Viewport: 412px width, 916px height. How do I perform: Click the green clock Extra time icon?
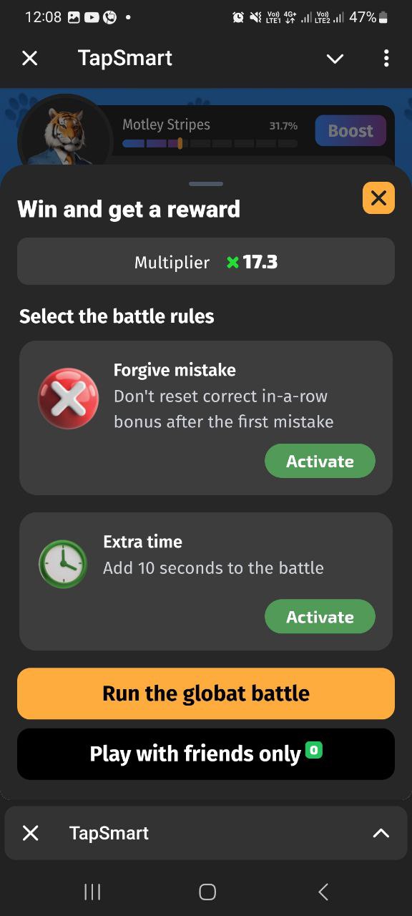pyautogui.click(x=63, y=565)
